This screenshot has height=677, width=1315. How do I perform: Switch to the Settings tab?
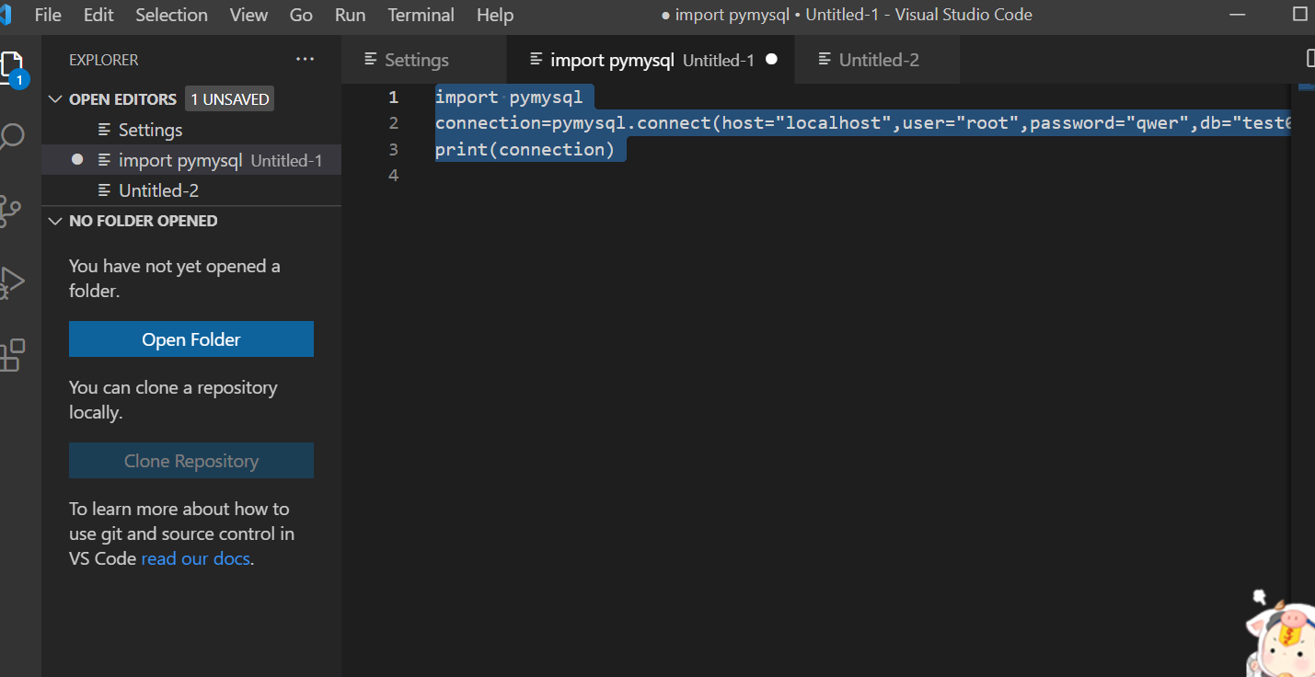coord(424,60)
